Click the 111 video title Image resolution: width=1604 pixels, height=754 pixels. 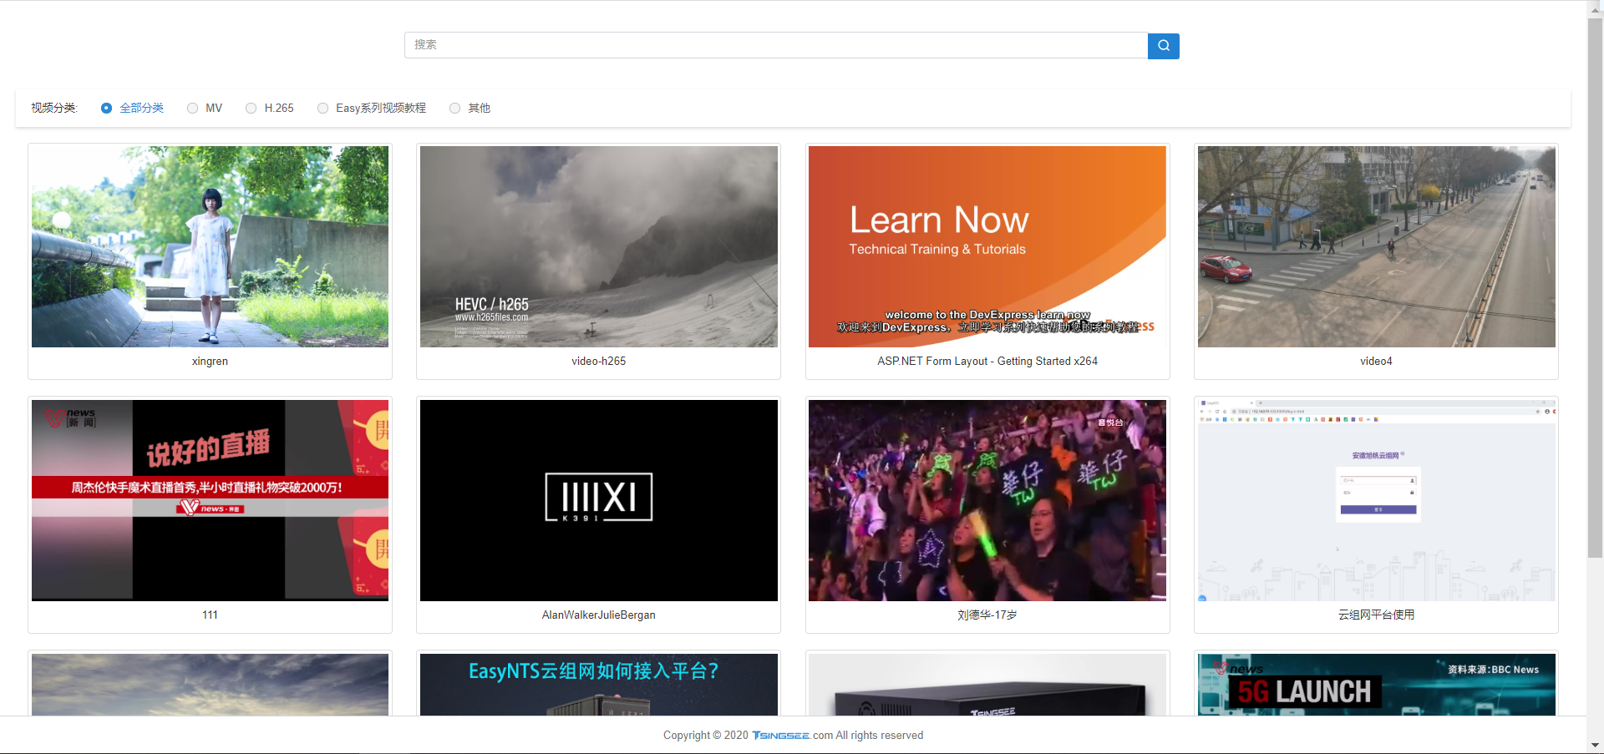coord(210,615)
